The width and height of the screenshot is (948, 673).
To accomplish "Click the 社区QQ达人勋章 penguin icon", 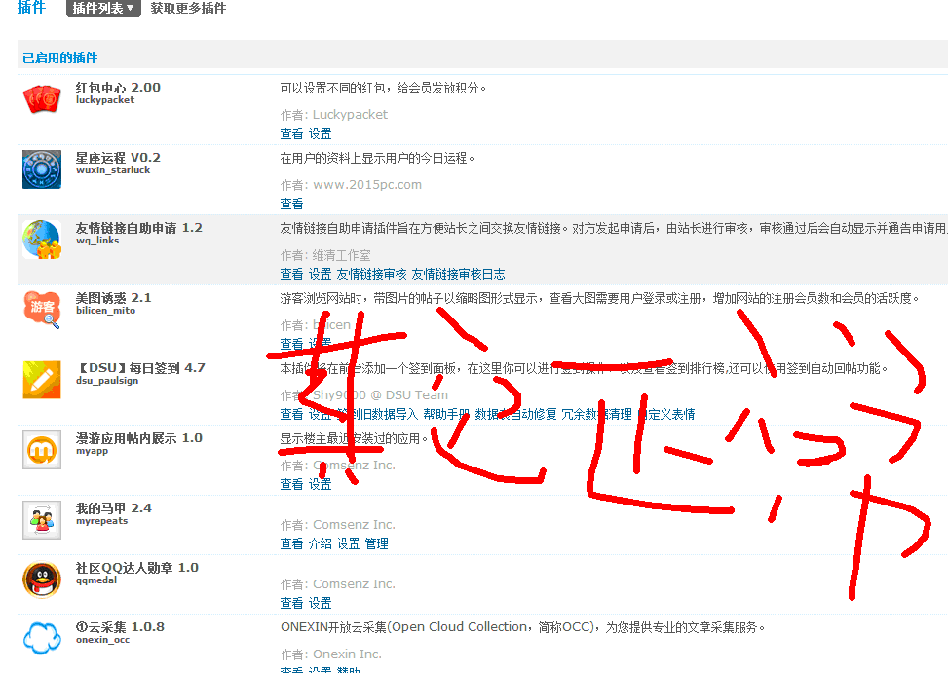I will tap(42, 580).
